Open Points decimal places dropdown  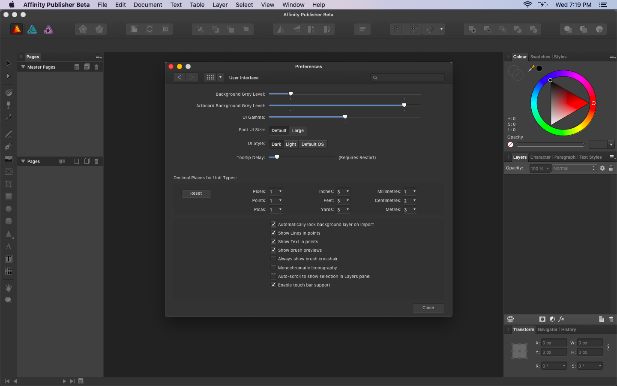pyautogui.click(x=276, y=201)
